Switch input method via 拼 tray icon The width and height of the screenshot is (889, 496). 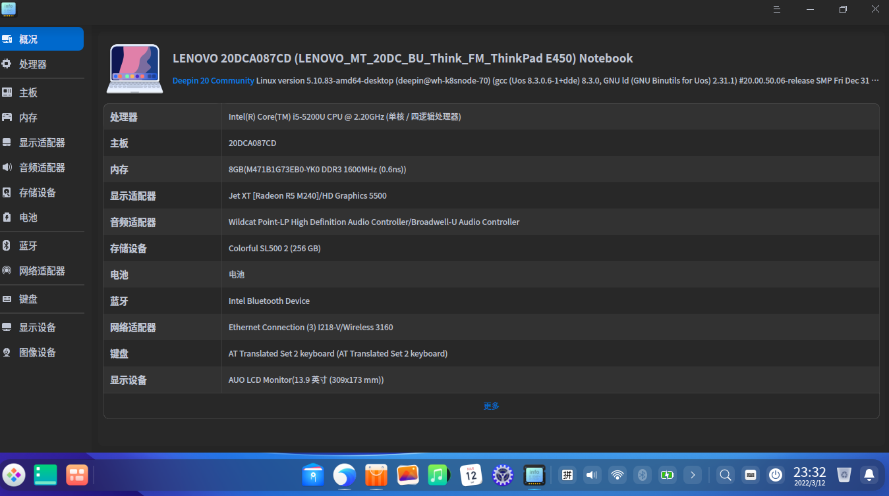pos(567,474)
